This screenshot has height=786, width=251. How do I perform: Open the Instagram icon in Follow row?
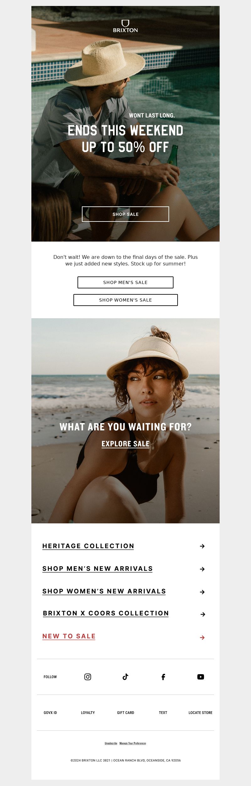tap(88, 677)
